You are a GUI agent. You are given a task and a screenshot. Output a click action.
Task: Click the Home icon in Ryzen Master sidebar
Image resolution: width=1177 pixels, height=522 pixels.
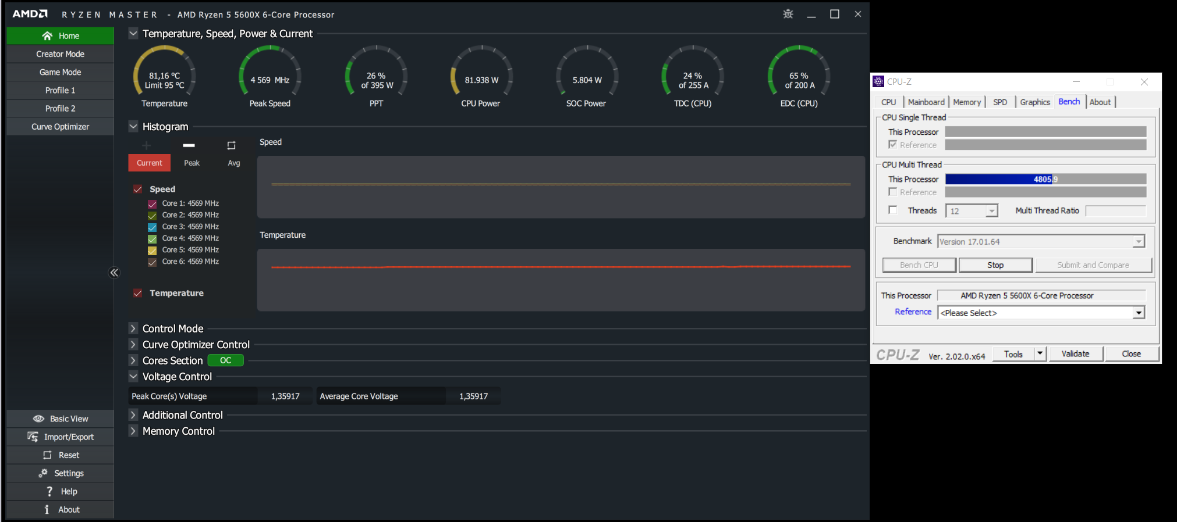(x=47, y=36)
